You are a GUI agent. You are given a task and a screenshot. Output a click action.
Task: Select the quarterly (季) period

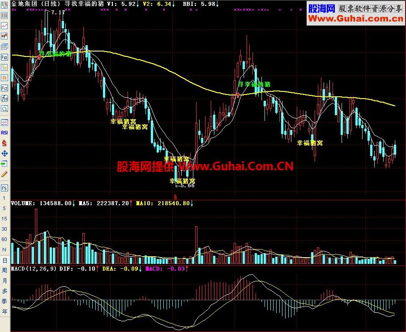coord(4,301)
